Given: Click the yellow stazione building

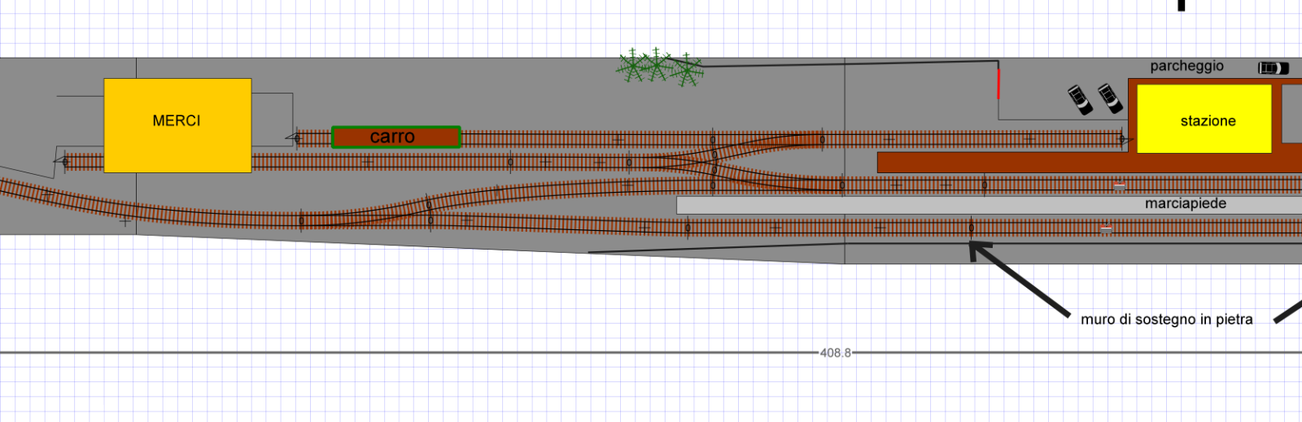Looking at the screenshot, I should coord(1204,120).
